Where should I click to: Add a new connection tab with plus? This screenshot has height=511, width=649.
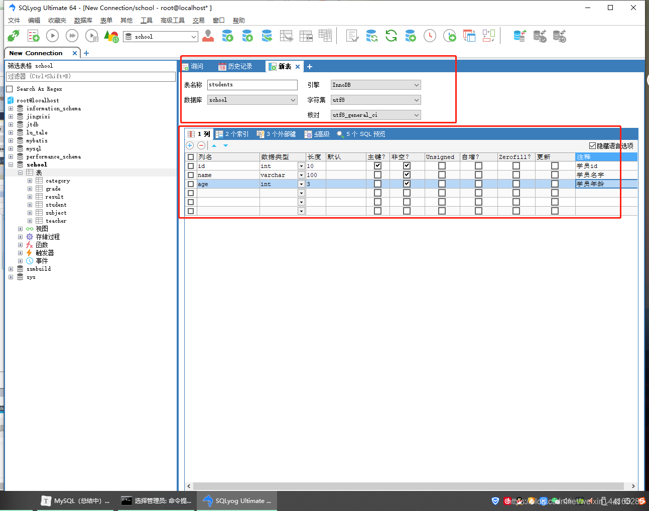coord(86,53)
